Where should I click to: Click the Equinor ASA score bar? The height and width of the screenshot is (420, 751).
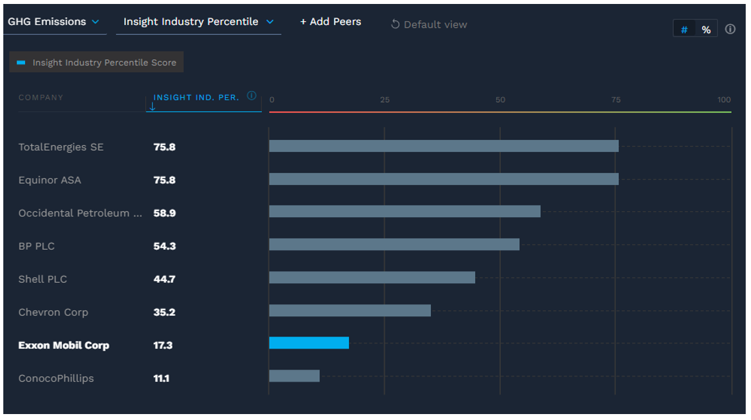point(443,179)
